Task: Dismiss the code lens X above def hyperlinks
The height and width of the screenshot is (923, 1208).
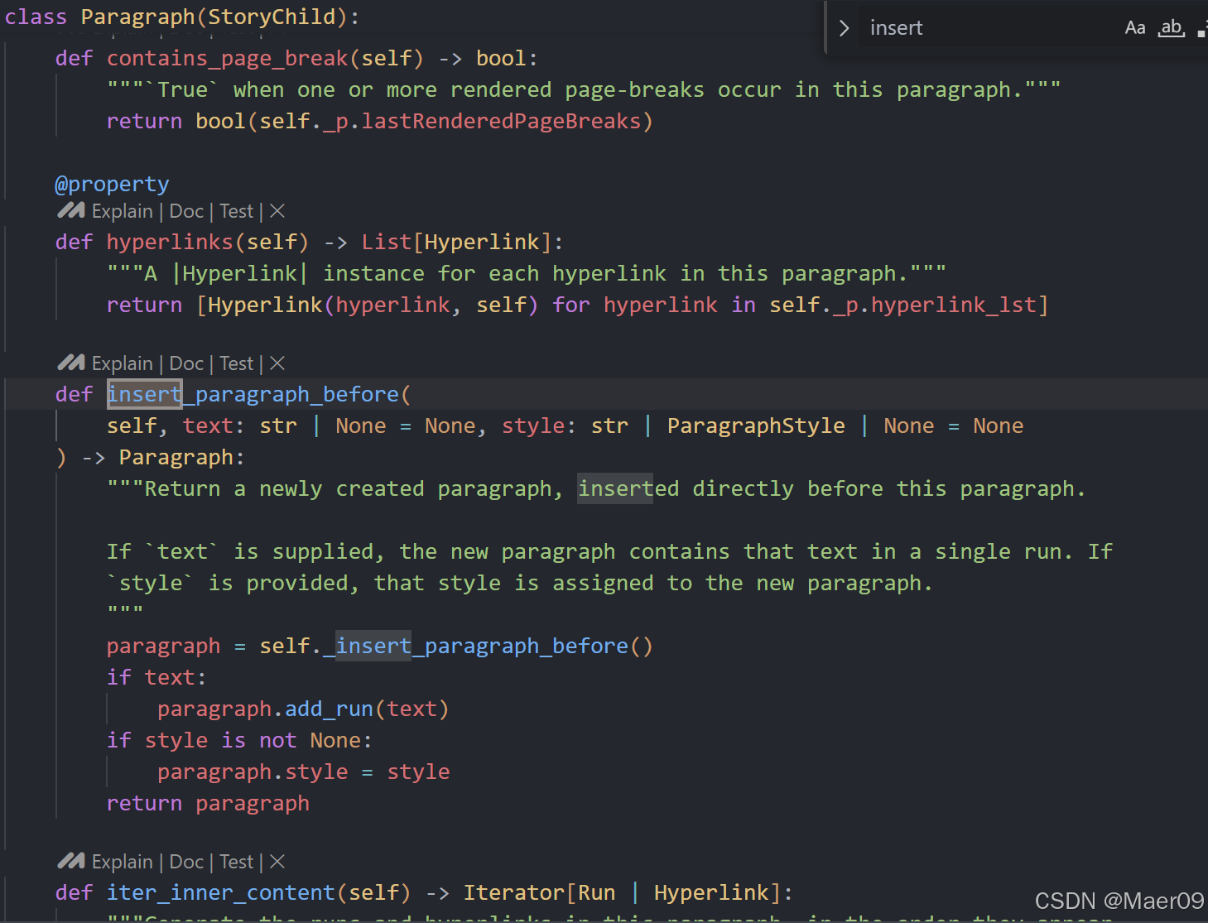Action: click(x=277, y=211)
